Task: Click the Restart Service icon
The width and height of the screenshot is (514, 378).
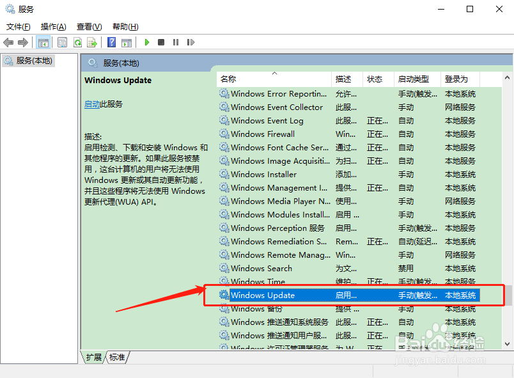Action: 191,42
